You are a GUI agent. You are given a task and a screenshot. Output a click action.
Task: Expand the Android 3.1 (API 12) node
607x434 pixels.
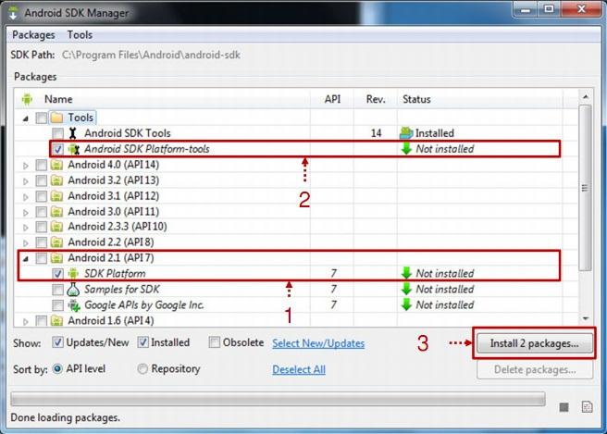(26, 197)
